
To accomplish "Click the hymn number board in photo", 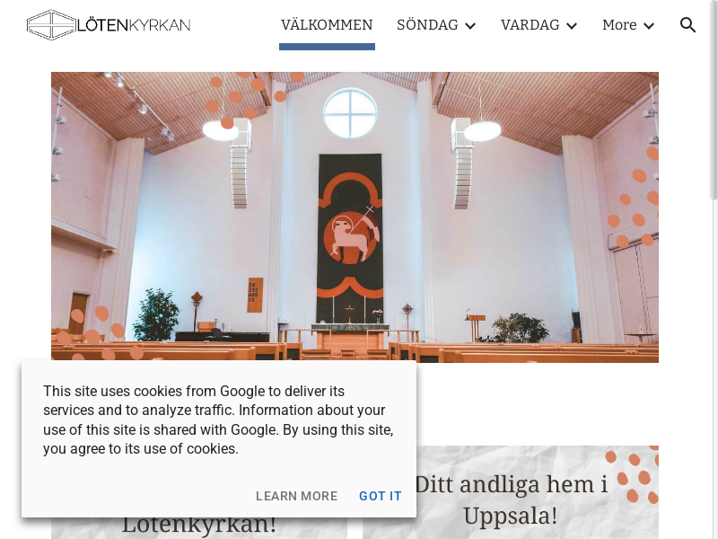I will (255, 295).
